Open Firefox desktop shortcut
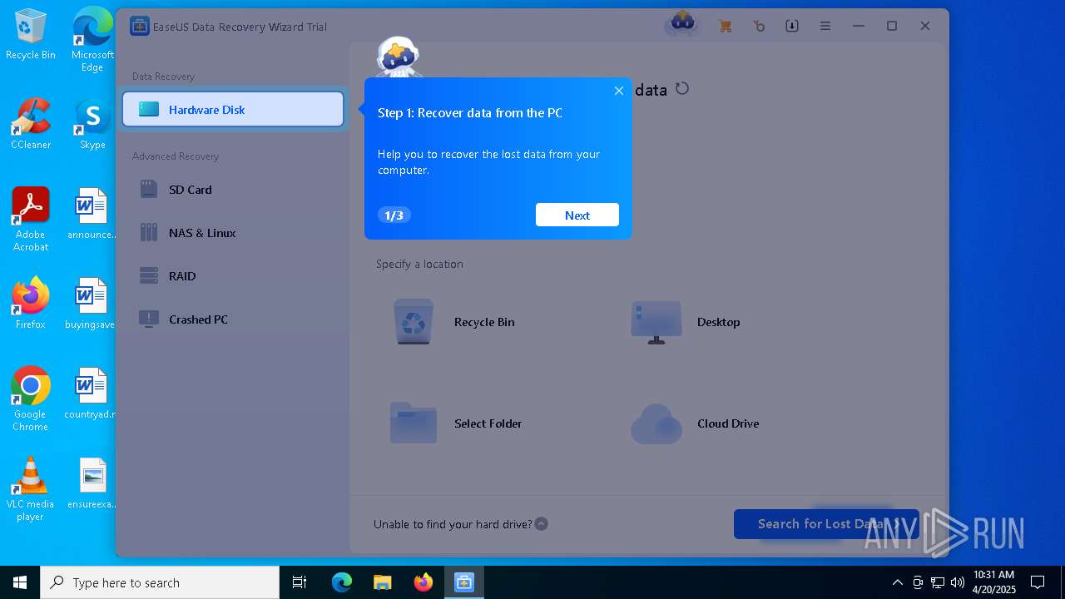 click(x=31, y=304)
